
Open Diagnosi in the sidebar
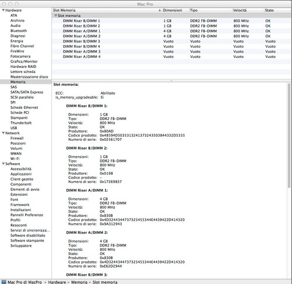(x=18, y=36)
